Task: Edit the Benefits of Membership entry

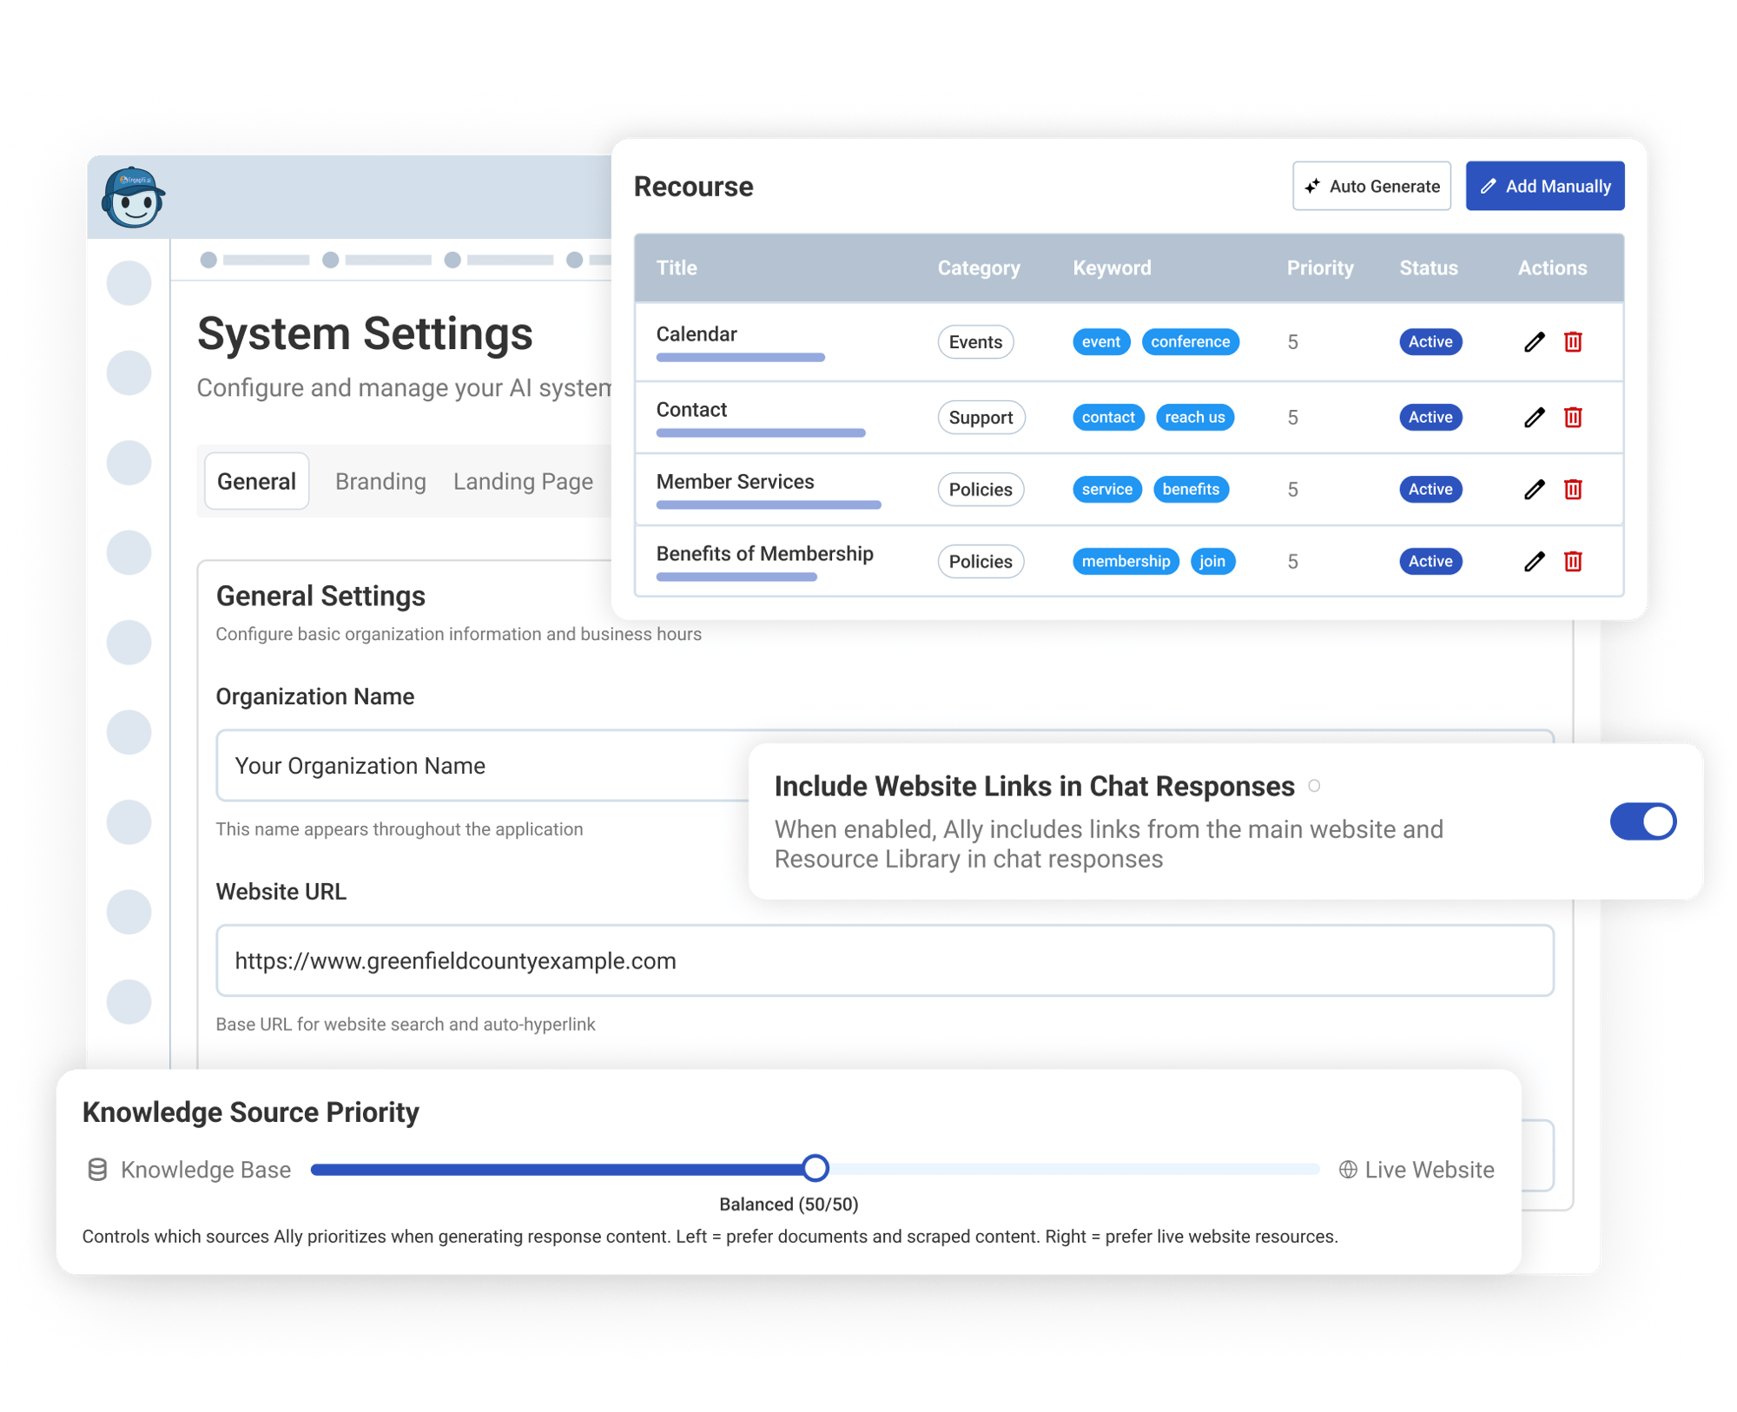Action: pyautogui.click(x=1534, y=562)
